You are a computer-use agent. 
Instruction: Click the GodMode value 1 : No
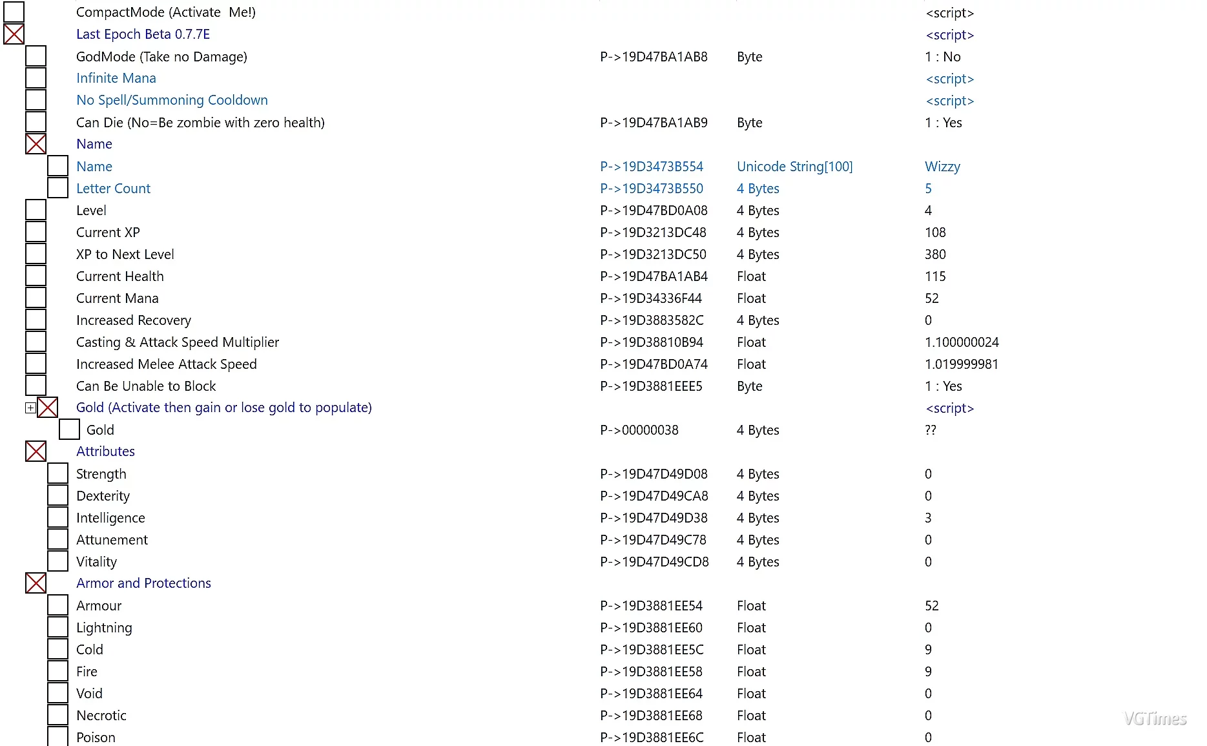click(943, 57)
